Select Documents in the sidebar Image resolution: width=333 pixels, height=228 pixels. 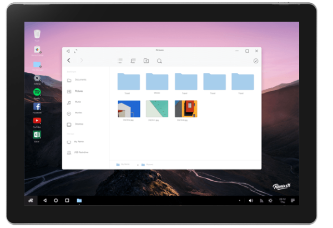coord(77,80)
